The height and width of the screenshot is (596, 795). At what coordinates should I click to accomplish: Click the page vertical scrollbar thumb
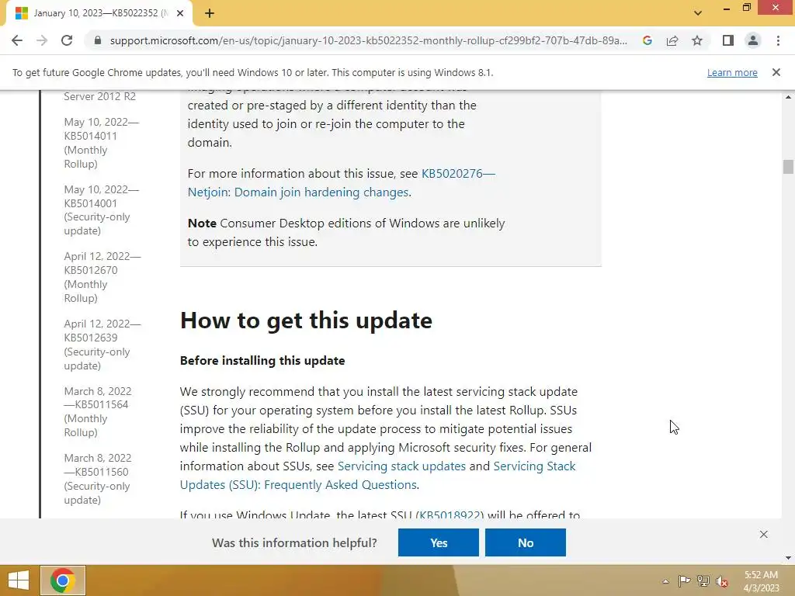click(788, 167)
